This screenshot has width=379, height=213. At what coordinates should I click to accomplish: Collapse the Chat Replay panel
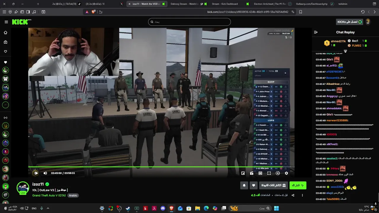point(316,32)
